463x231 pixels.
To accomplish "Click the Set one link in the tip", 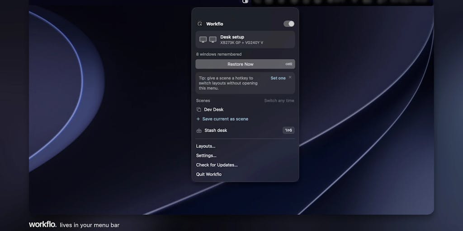I will tap(278, 78).
